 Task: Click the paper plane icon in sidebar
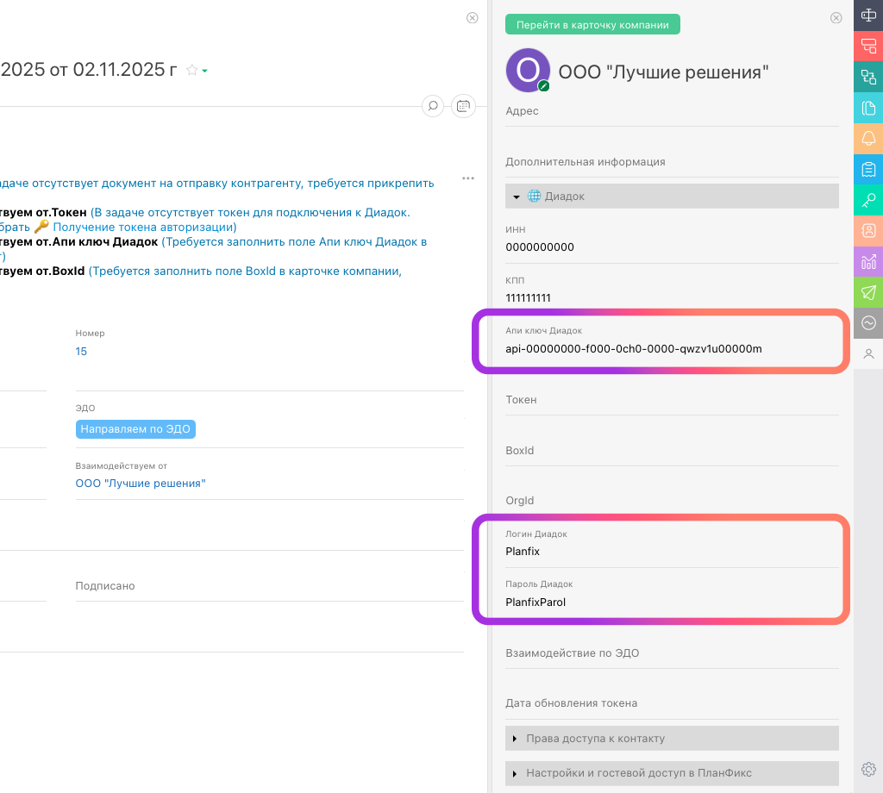[x=868, y=292]
